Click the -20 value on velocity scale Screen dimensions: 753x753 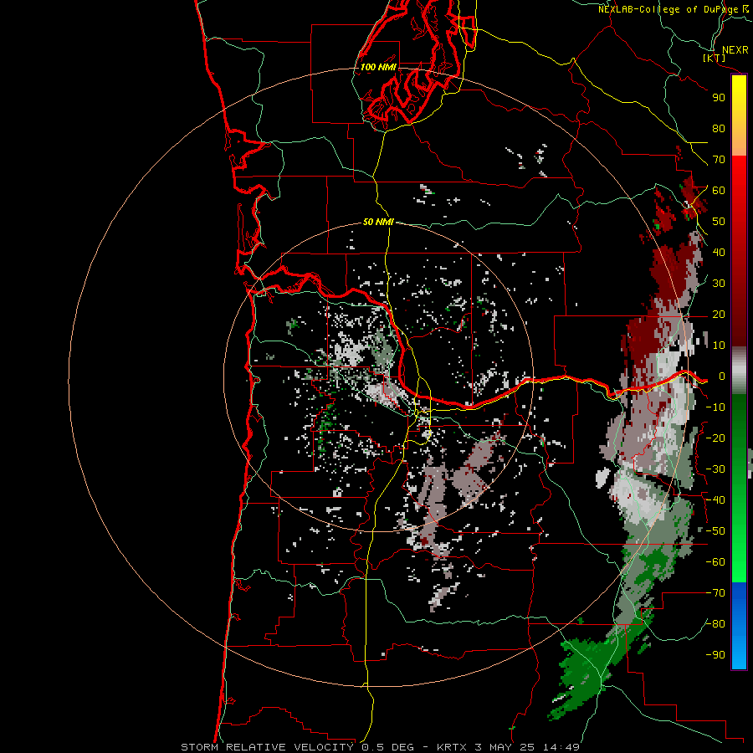(x=715, y=438)
